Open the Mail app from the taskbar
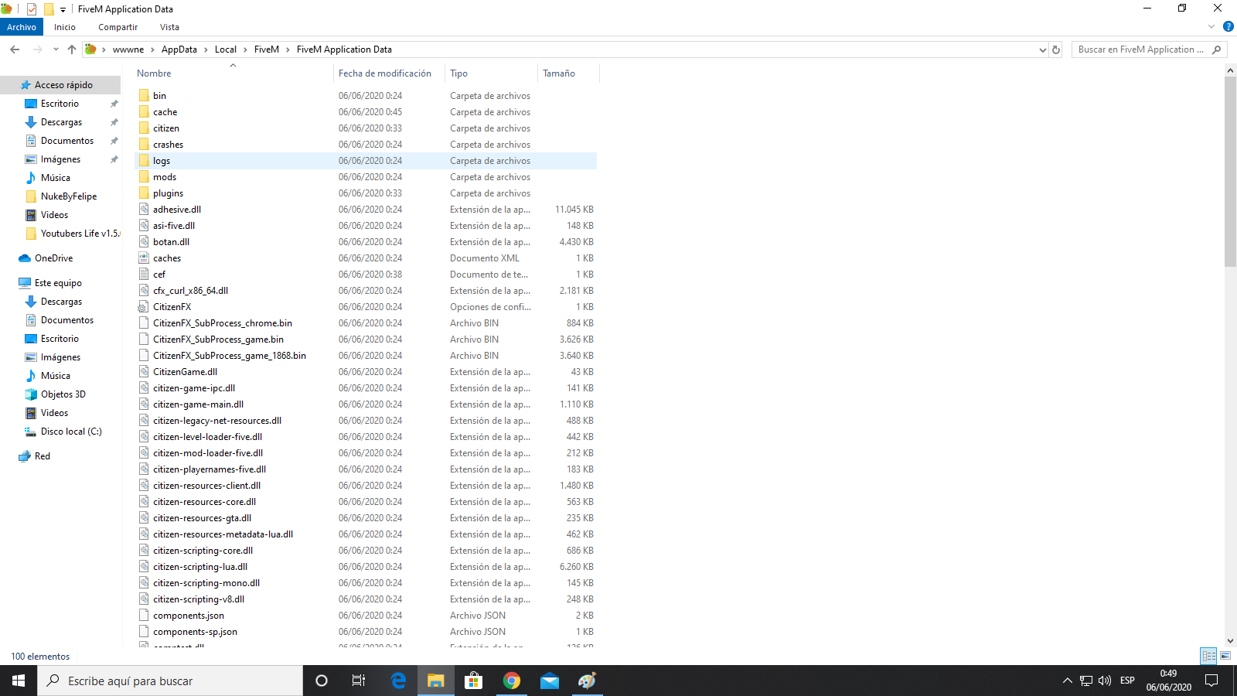This screenshot has height=696, width=1237. click(549, 681)
